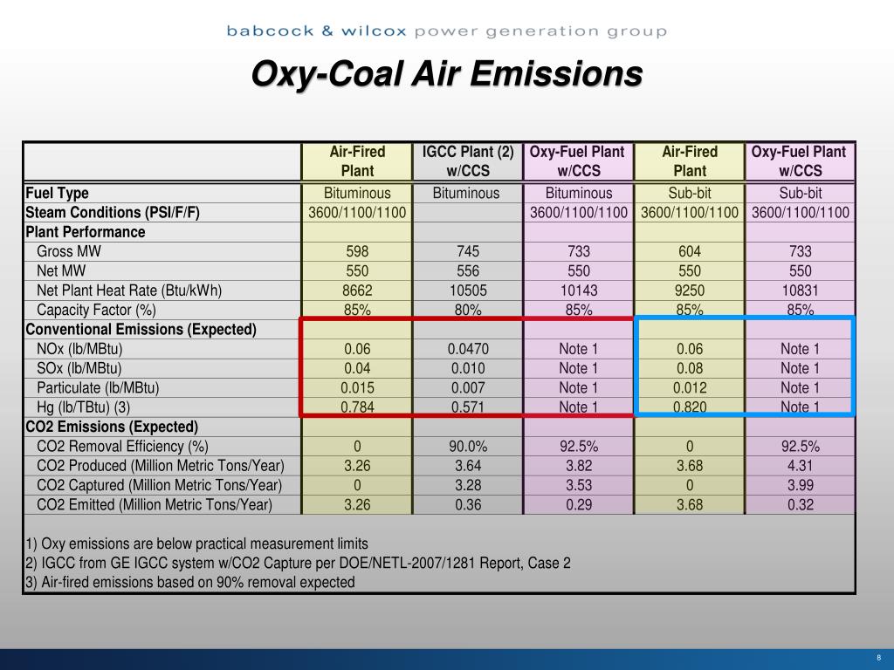Click the Net Plant Heat Rate (Btu/kWh) label

coord(129,291)
